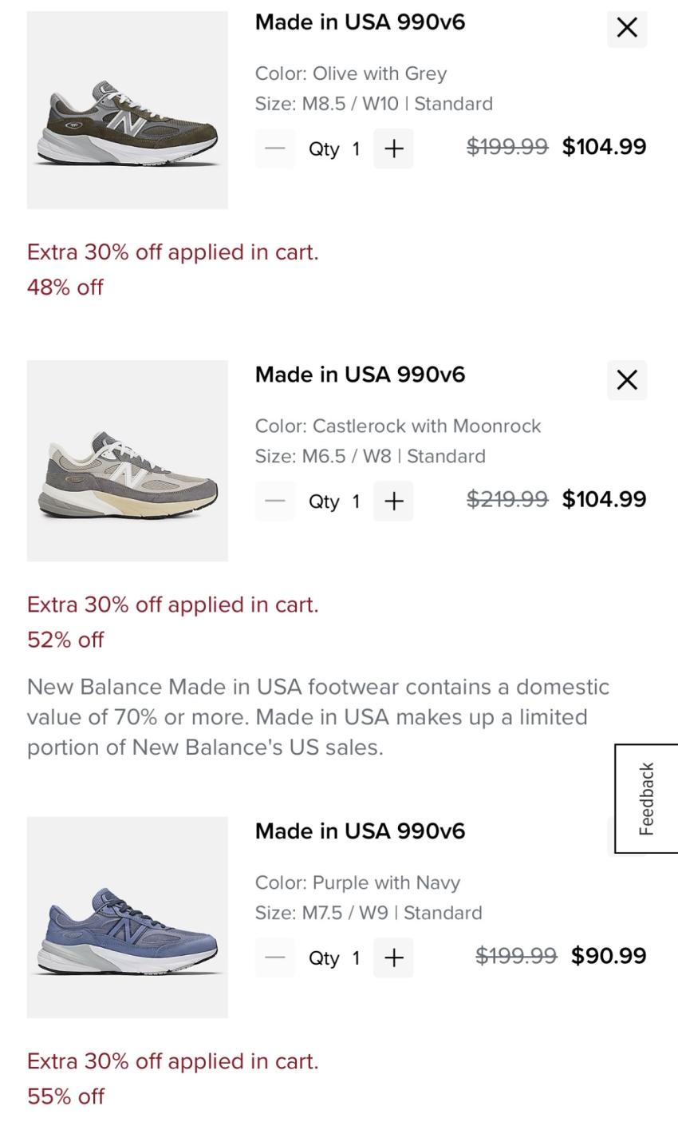Image resolution: width=678 pixels, height=1130 pixels.
Task: Open second Made in USA 990v6 title
Action: (360, 375)
